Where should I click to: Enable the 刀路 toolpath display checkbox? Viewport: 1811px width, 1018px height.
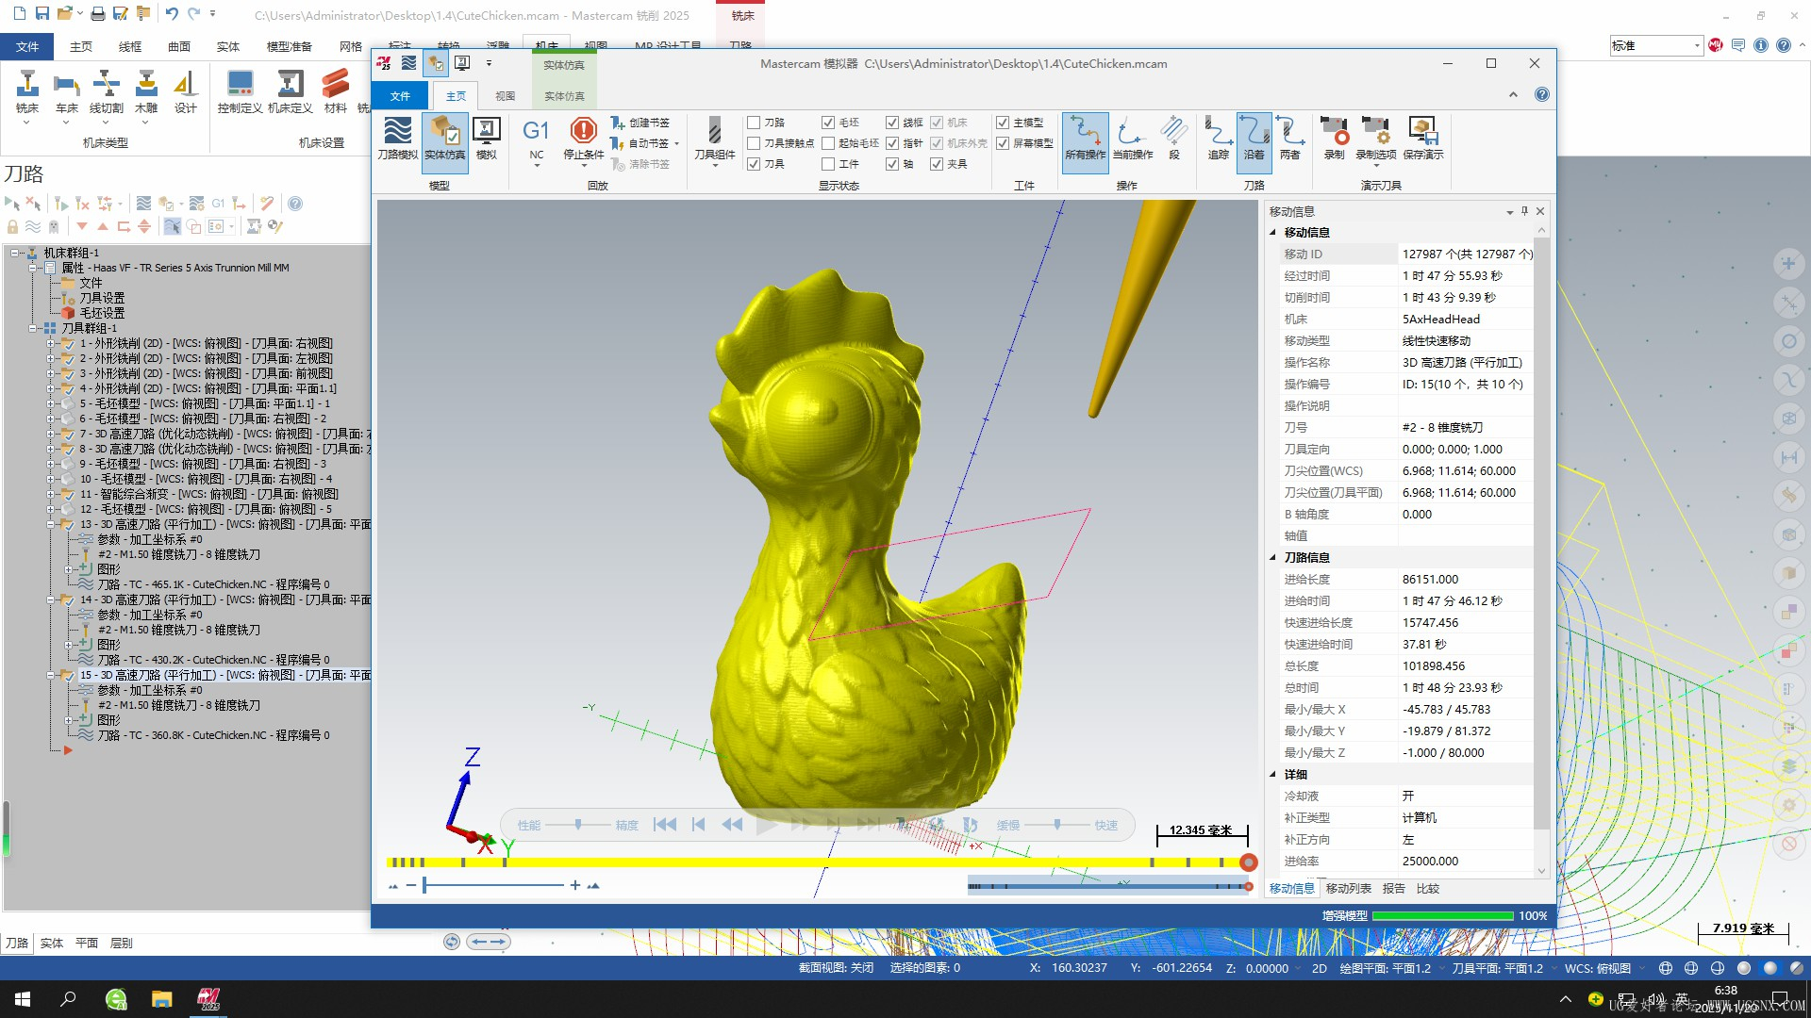tap(754, 123)
